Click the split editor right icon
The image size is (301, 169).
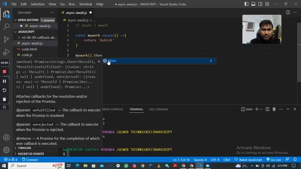coord(288,13)
